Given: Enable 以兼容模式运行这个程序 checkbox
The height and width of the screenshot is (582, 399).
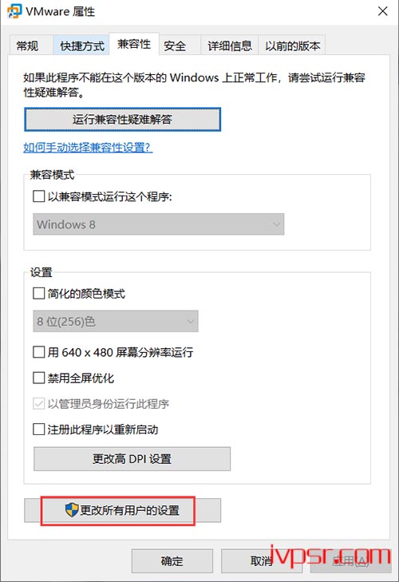Looking at the screenshot, I should (x=38, y=196).
